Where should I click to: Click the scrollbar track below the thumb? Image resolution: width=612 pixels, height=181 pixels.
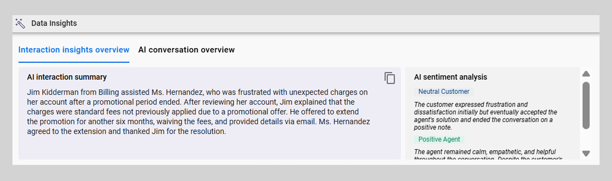pyautogui.click(x=586, y=139)
